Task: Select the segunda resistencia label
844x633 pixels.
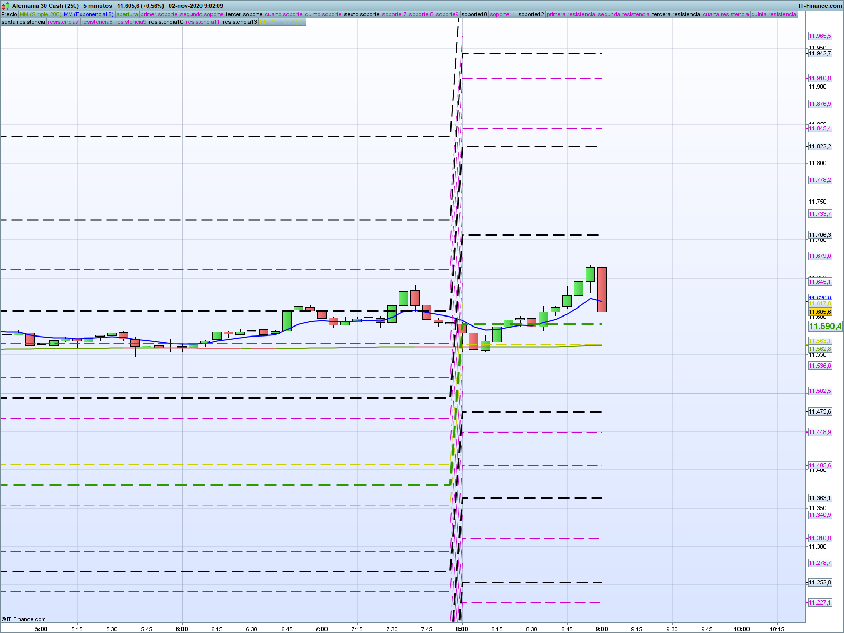Action: click(624, 14)
